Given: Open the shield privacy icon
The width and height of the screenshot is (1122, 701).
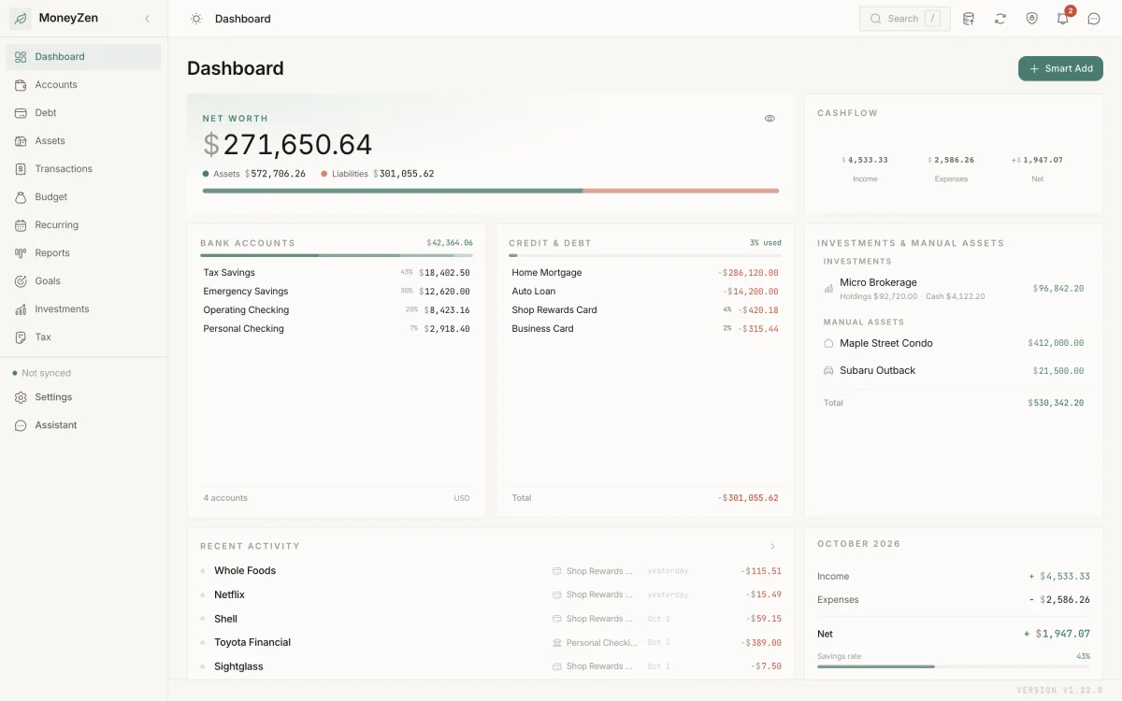Looking at the screenshot, I should coord(1031,19).
